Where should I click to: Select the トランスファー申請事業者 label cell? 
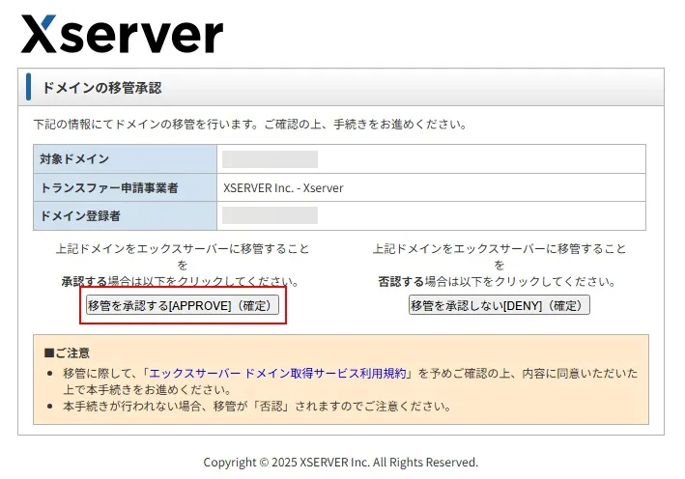pyautogui.click(x=109, y=187)
